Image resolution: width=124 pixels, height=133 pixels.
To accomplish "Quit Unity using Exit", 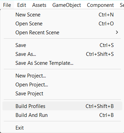I will (62, 128).
